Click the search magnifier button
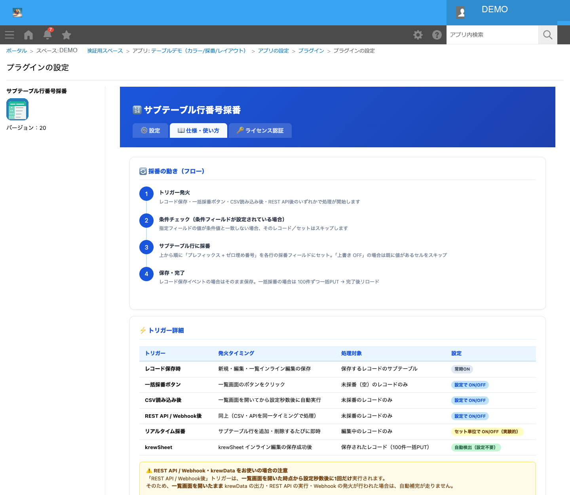The image size is (570, 495). pos(548,35)
